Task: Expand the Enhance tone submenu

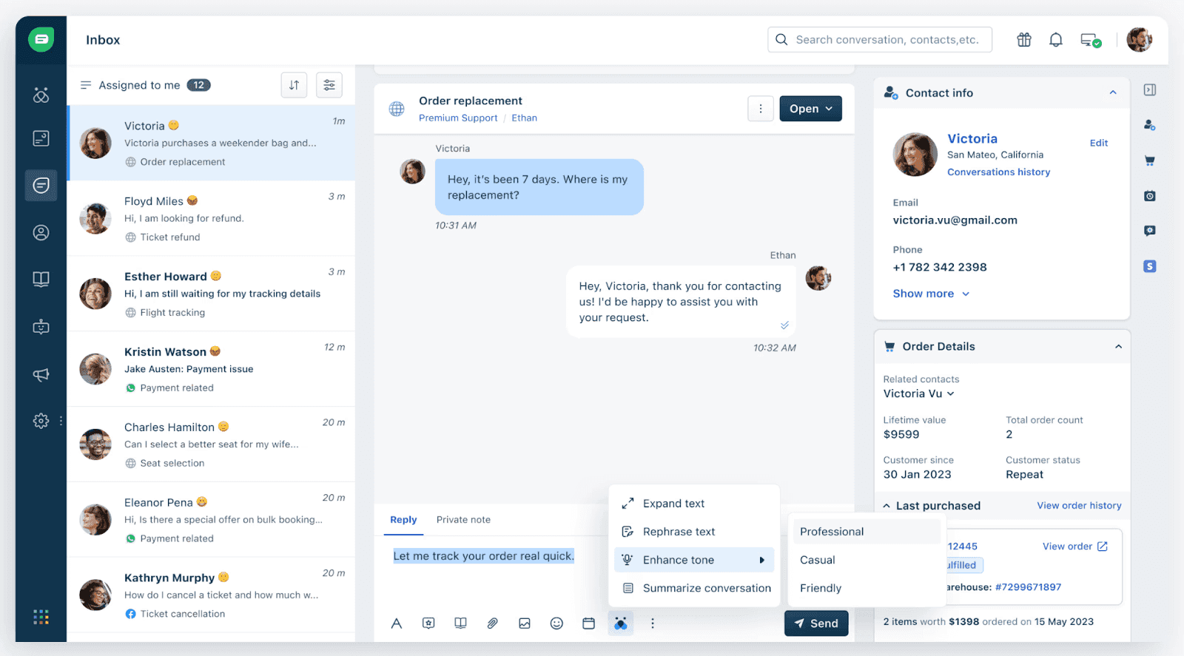Action: pos(694,560)
